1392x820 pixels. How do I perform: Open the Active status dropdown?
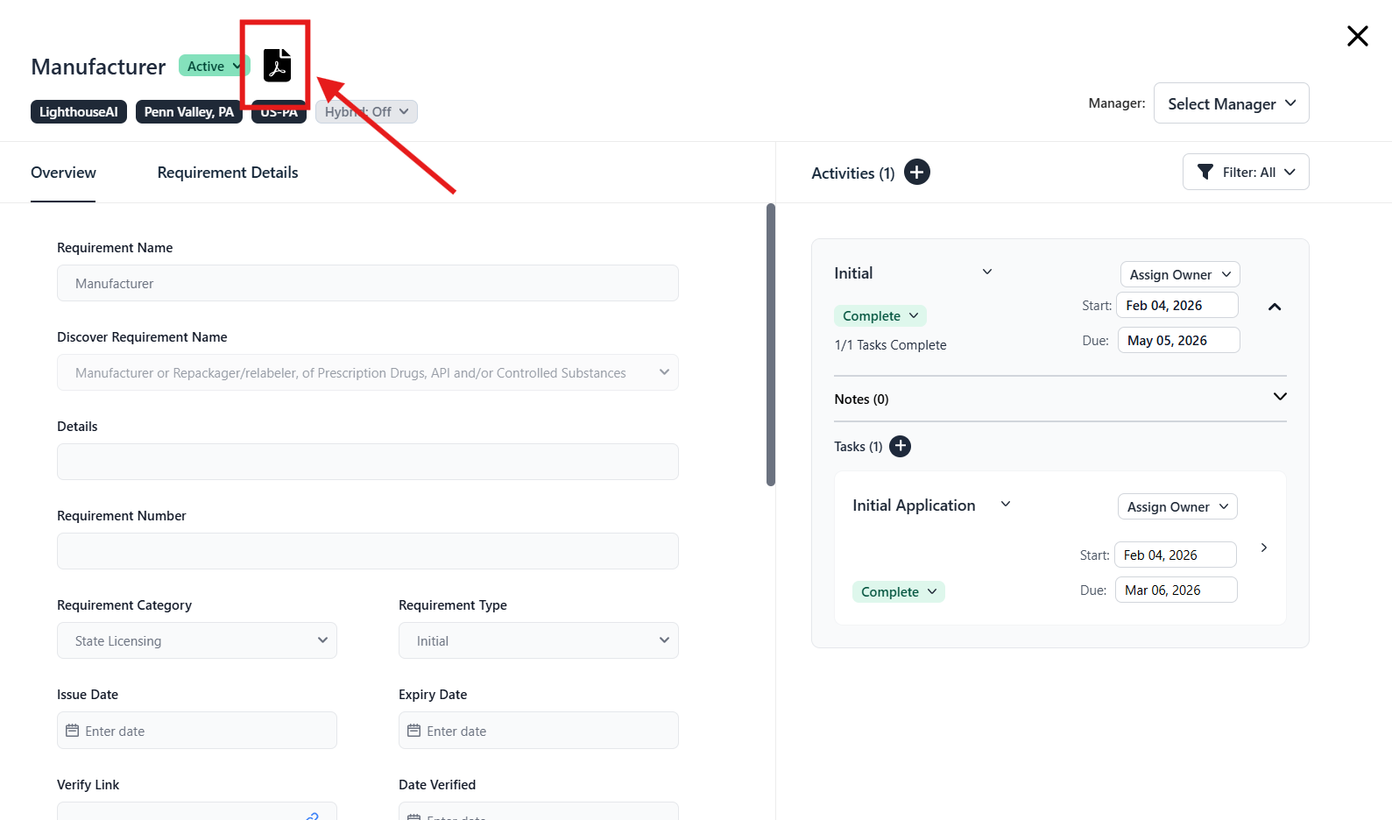click(x=214, y=67)
